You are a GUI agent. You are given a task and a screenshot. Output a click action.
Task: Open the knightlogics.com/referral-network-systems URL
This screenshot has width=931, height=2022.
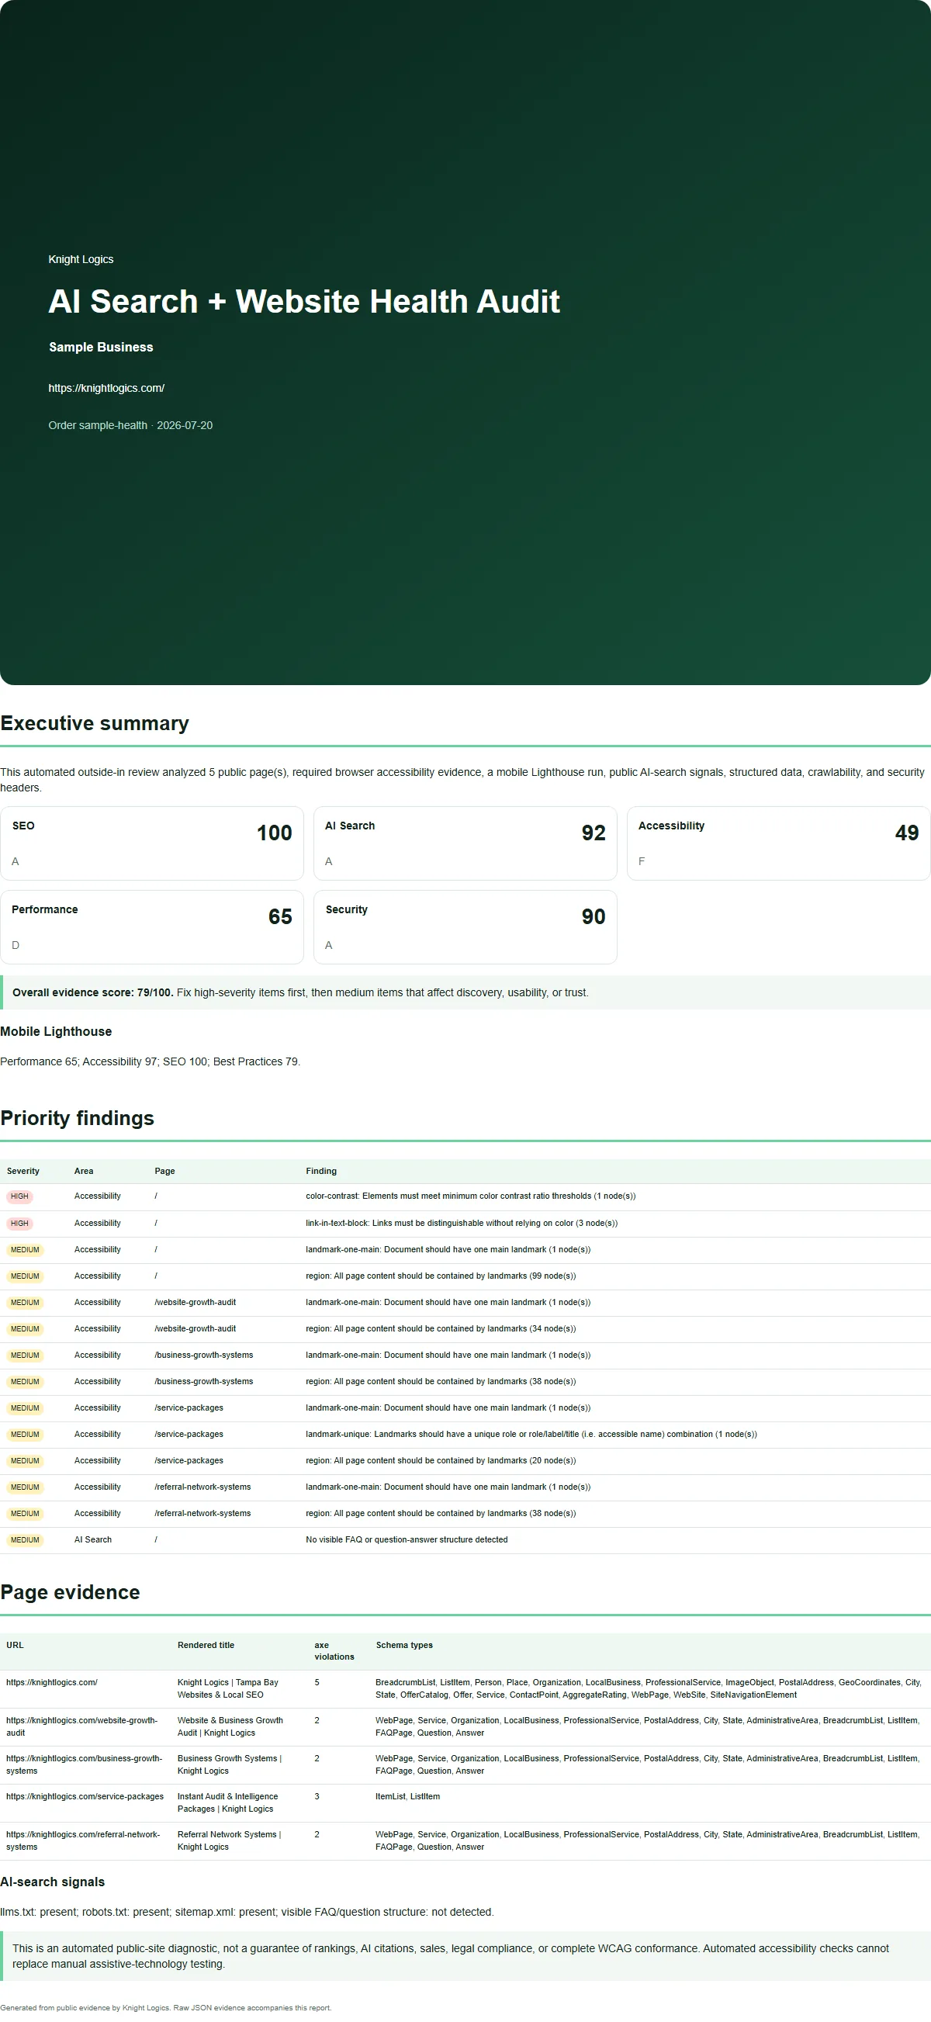click(83, 1840)
